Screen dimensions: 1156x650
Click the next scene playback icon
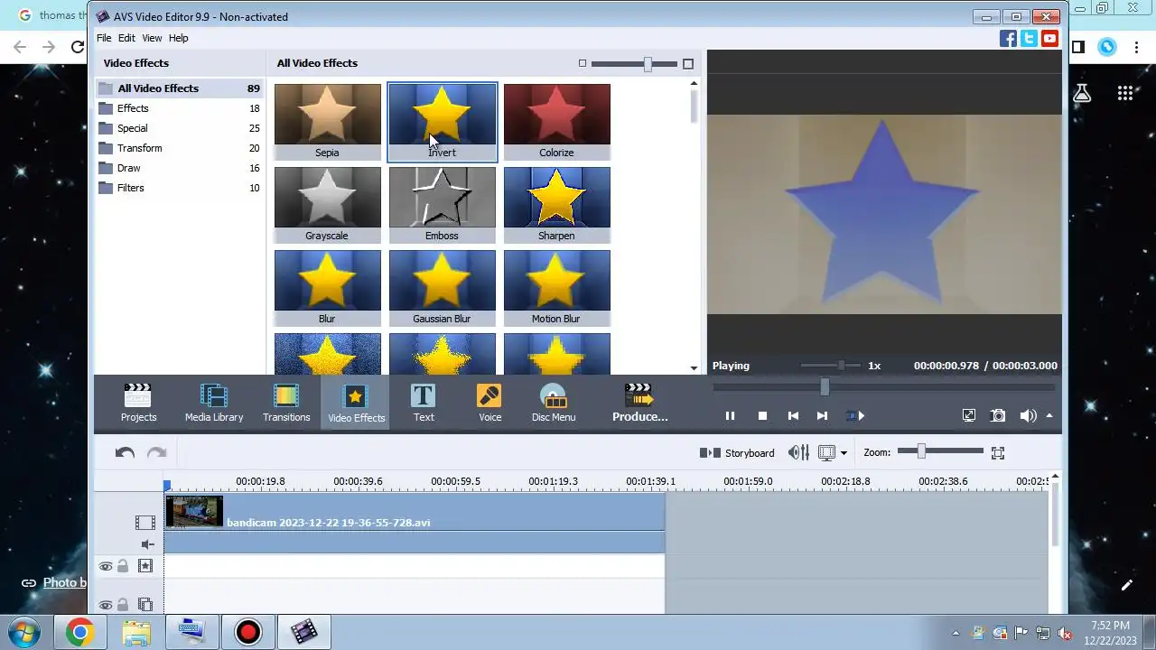(854, 416)
